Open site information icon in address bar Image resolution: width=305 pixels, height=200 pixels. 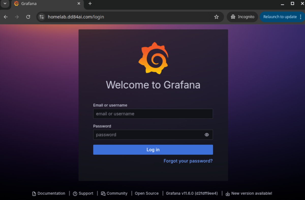tap(41, 17)
